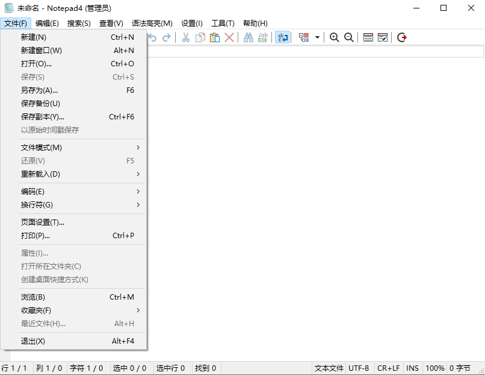Expand the 重新载入(D) submenu
The image size is (485, 375).
pos(73,174)
